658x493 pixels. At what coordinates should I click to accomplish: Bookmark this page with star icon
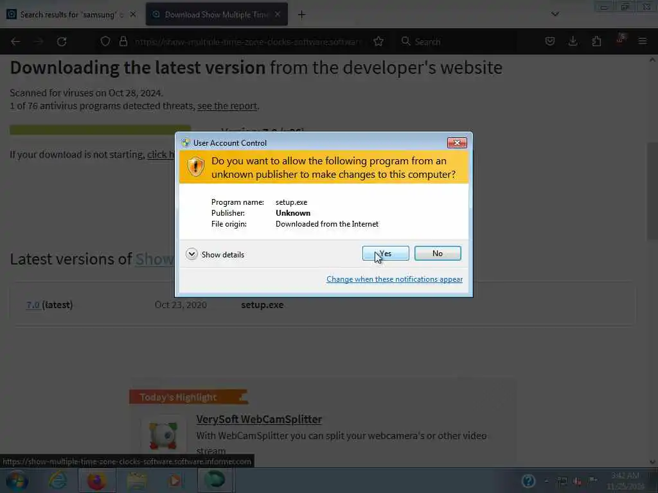(x=378, y=42)
